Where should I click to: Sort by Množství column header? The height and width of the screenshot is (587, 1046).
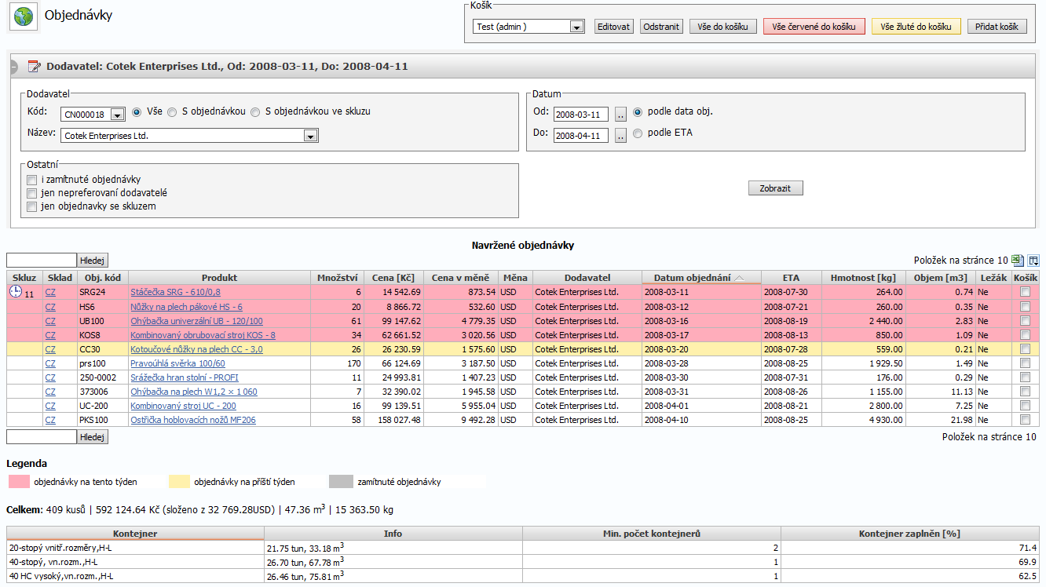(x=338, y=278)
